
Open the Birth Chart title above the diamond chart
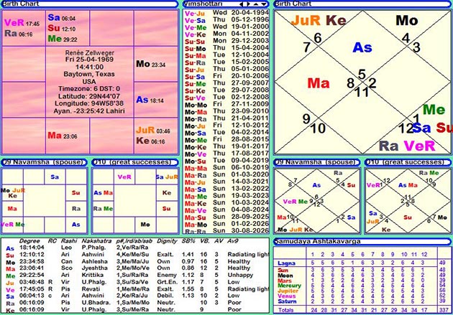[293, 4]
